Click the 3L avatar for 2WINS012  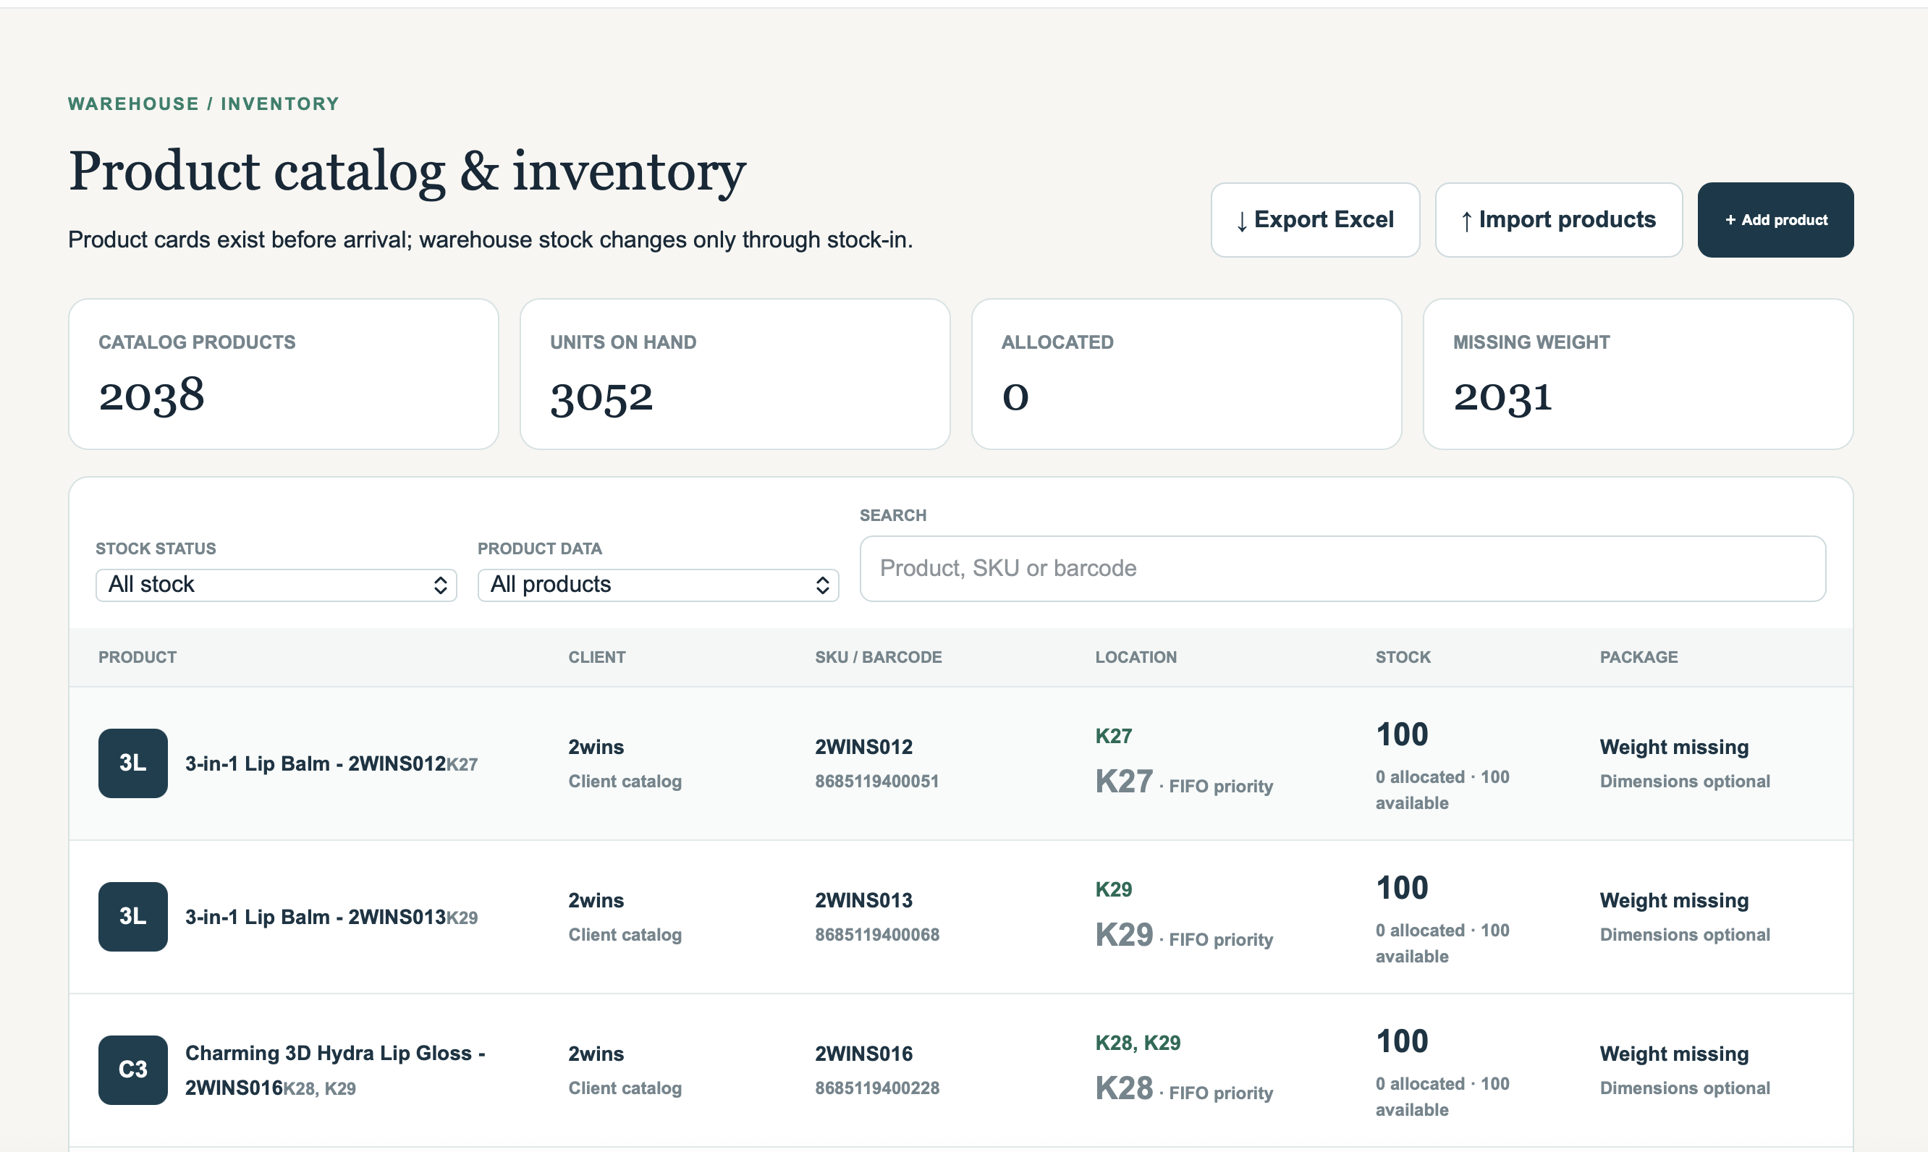[x=132, y=763]
